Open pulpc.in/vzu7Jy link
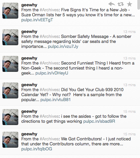The height and width of the screenshot is (158, 140). tap(63, 47)
